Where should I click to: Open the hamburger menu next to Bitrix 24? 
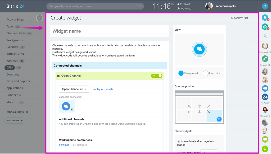click(x=3, y=6)
